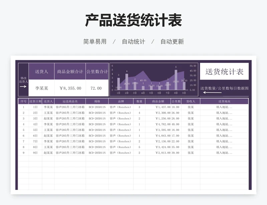Click the 修改送货人 label
The image size is (267, 205).
(23, 80)
